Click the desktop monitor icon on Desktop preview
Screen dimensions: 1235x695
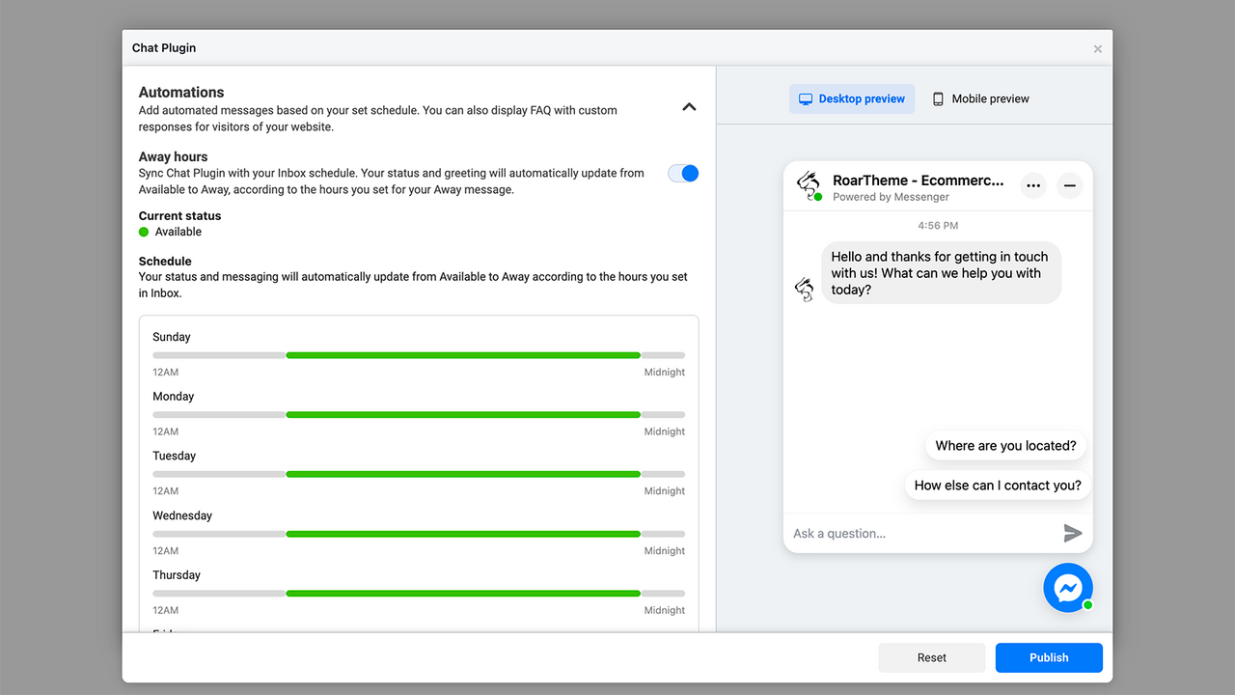806,98
